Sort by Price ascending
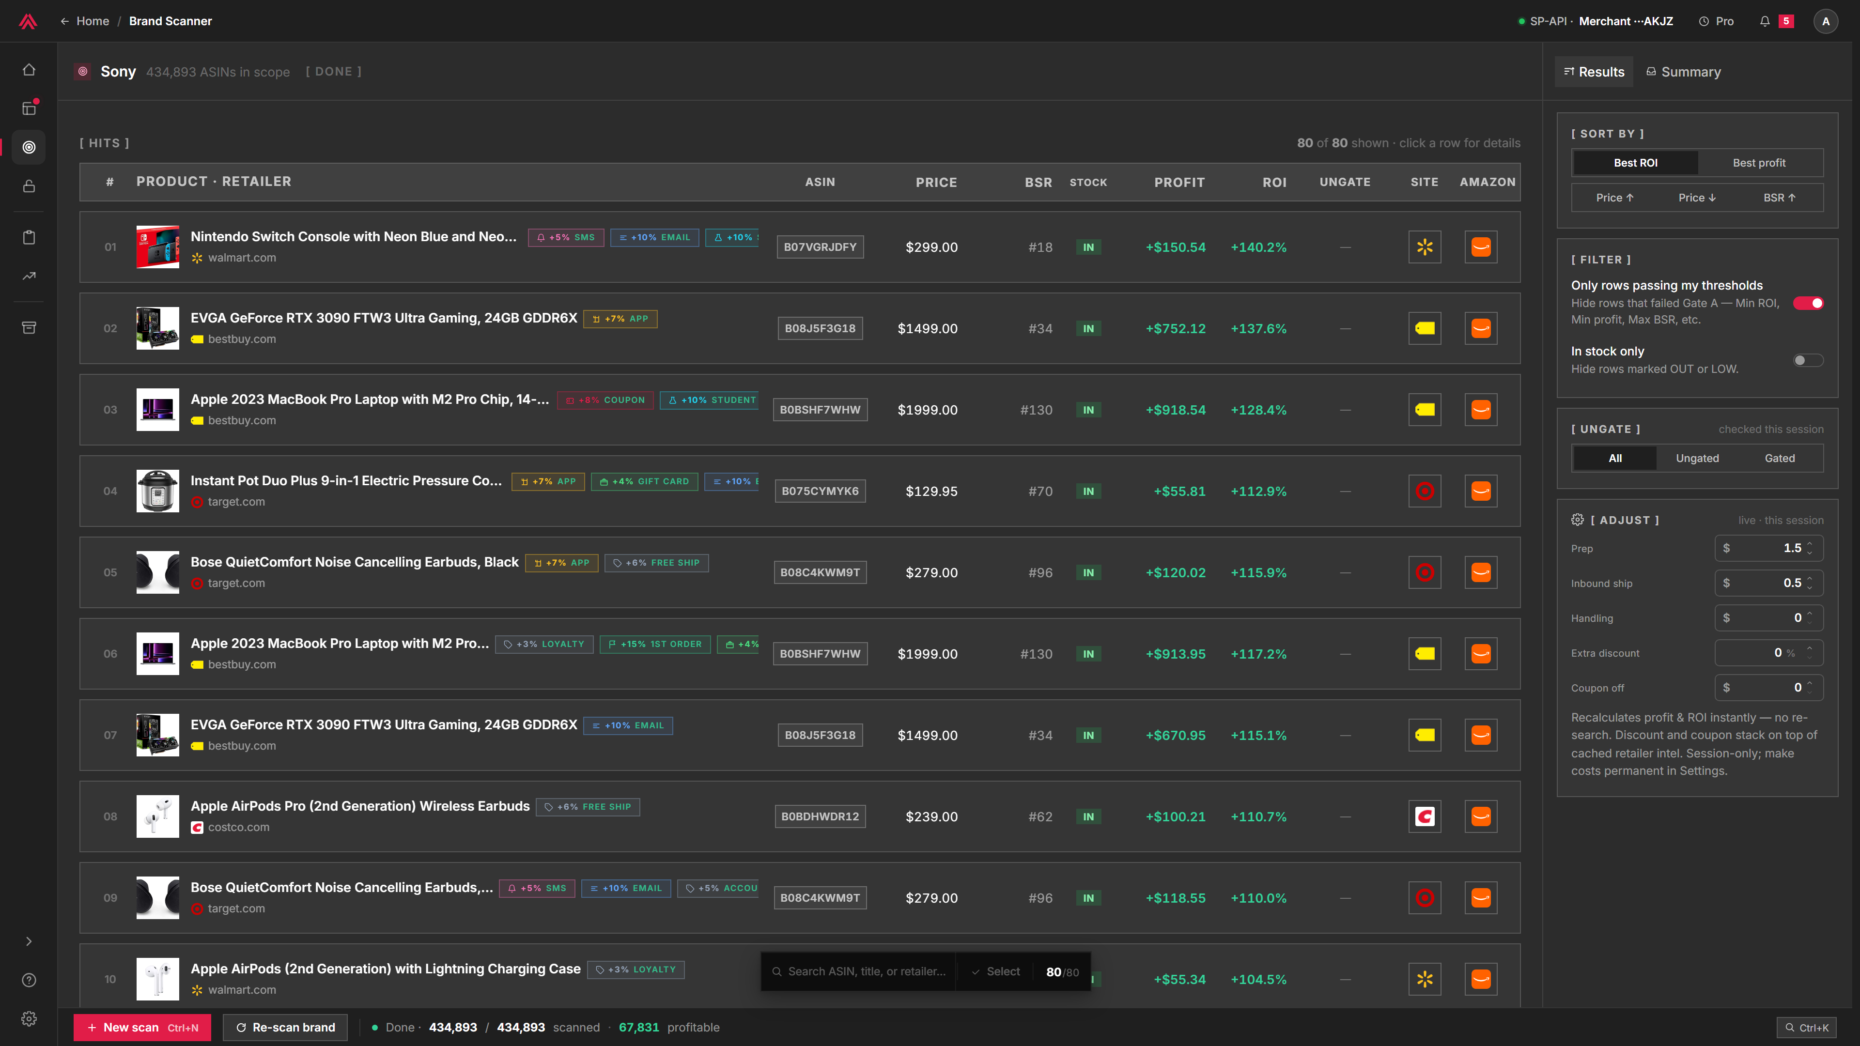This screenshot has width=1860, height=1046. pos(1614,198)
